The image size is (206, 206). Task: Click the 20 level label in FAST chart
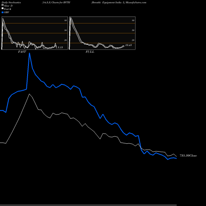coord(66,40)
